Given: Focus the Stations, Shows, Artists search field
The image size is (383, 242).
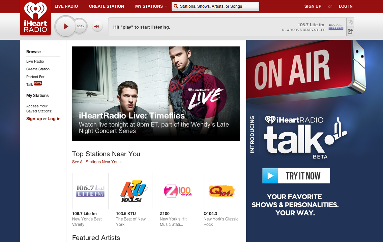Looking at the screenshot, I should 215,6.
